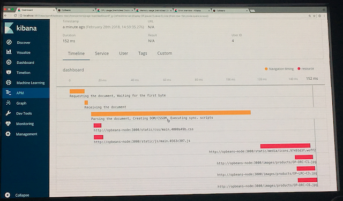
Task: Open the Graph nodes icon
Action: (x=9, y=103)
